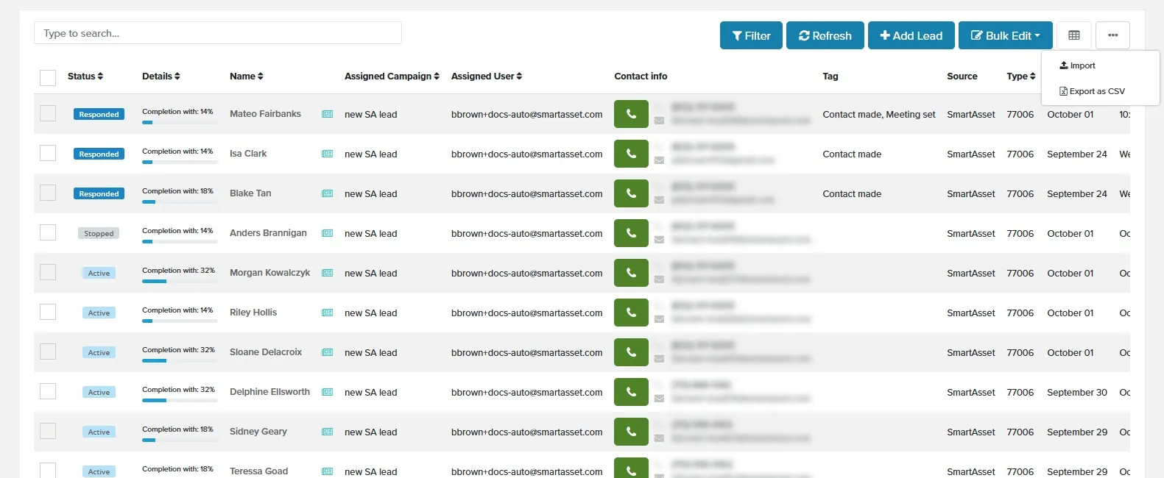Screen dimensions: 1164x478
Task: Open lead Teressa Goad
Action: 258,471
